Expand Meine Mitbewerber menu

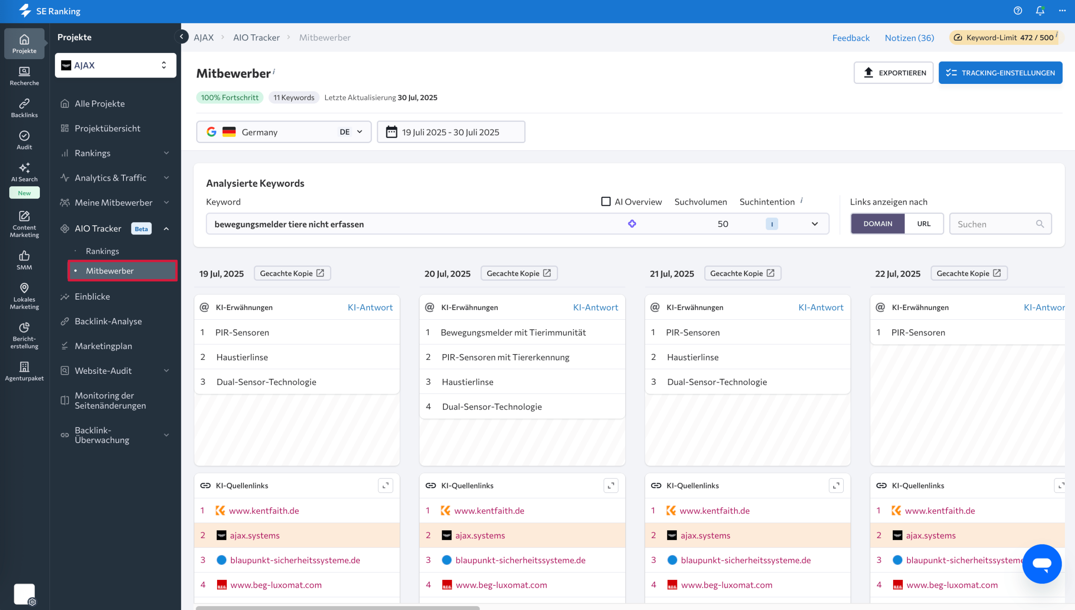[166, 203]
